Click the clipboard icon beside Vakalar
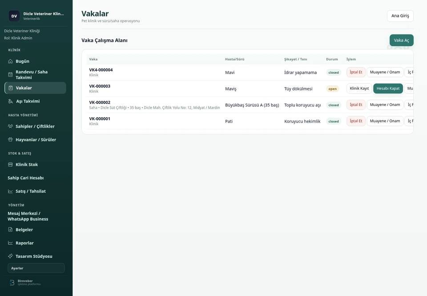 pyautogui.click(x=11, y=88)
